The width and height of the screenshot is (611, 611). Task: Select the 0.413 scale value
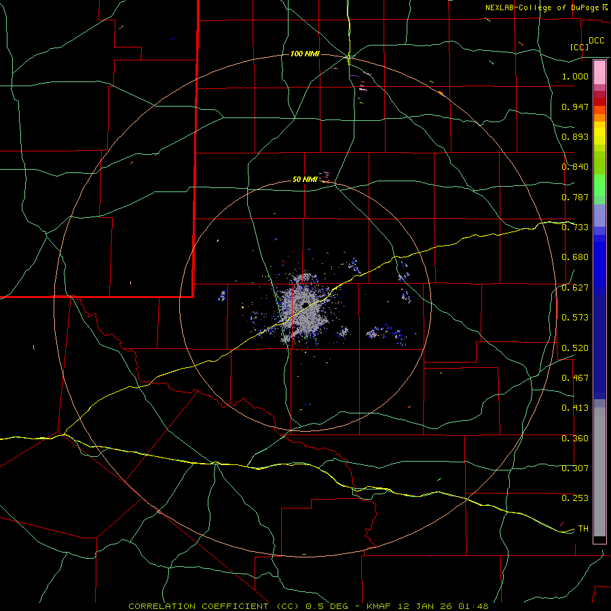coord(575,408)
